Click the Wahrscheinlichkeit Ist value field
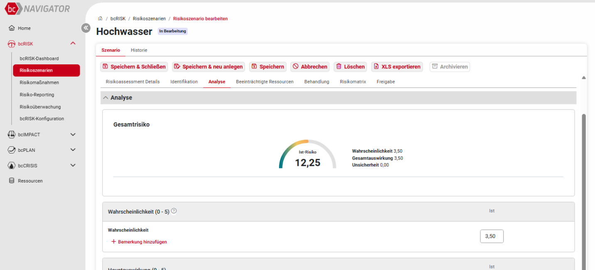Screen dimensions: 595x270 pos(492,236)
